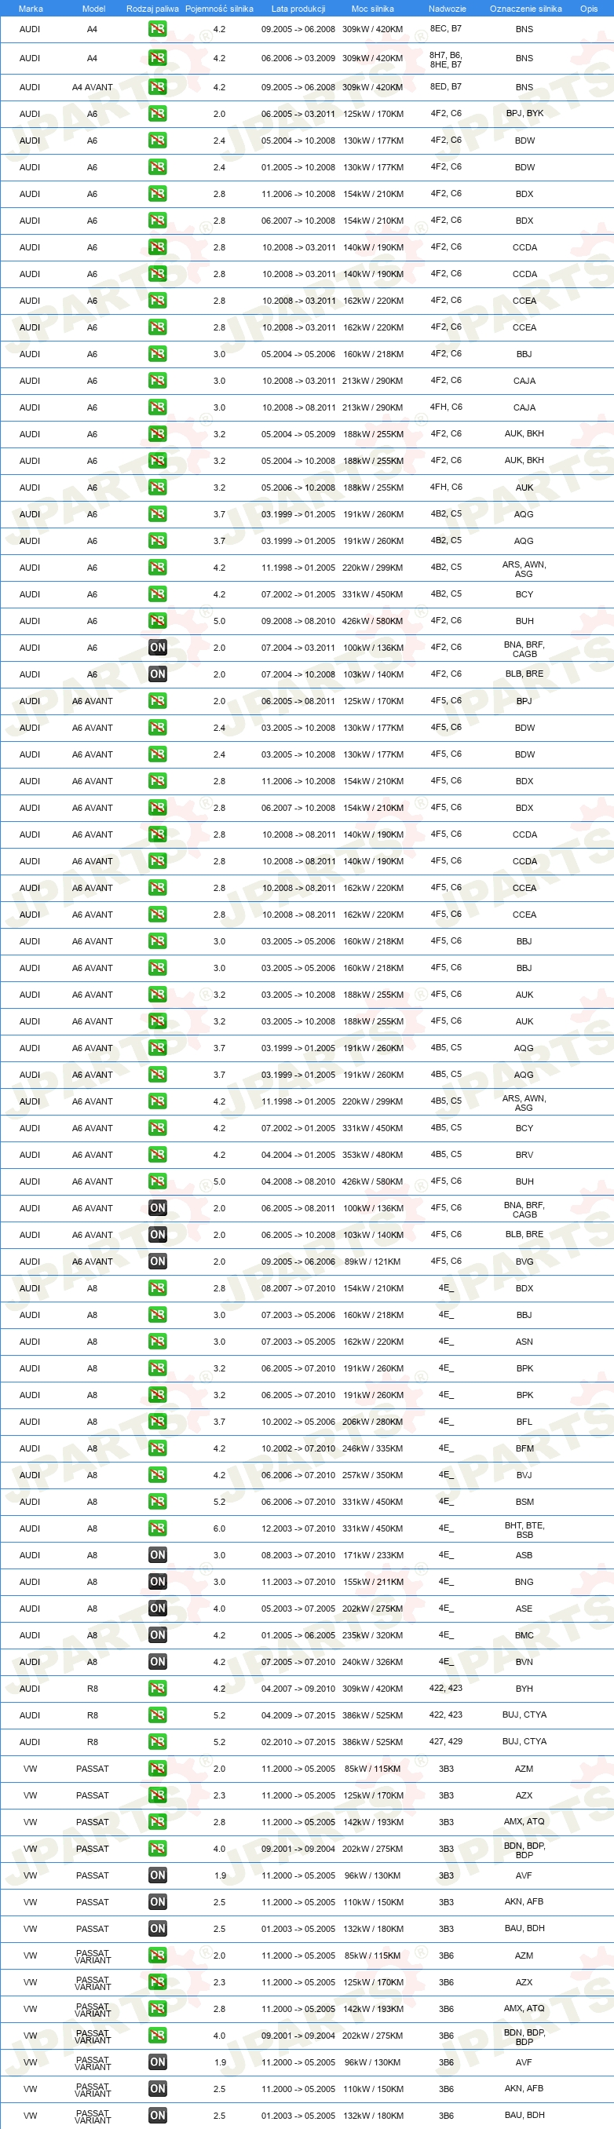Click the Pojemność silnika column header
Image resolution: width=614 pixels, height=2129 pixels.
pyautogui.click(x=219, y=9)
